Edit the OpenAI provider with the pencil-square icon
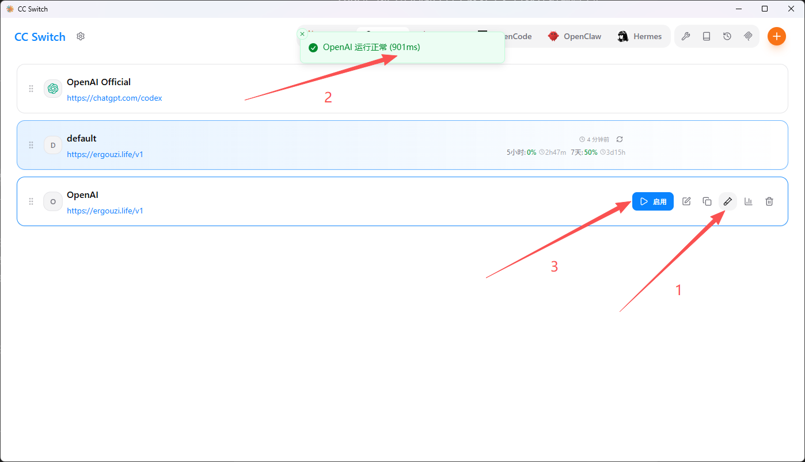 click(686, 201)
